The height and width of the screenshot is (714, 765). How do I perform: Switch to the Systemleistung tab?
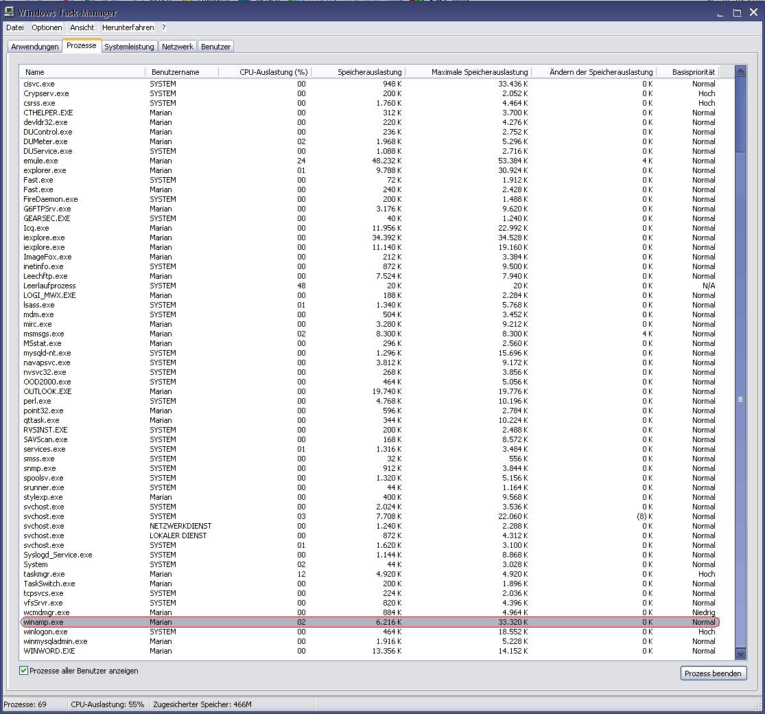click(129, 47)
